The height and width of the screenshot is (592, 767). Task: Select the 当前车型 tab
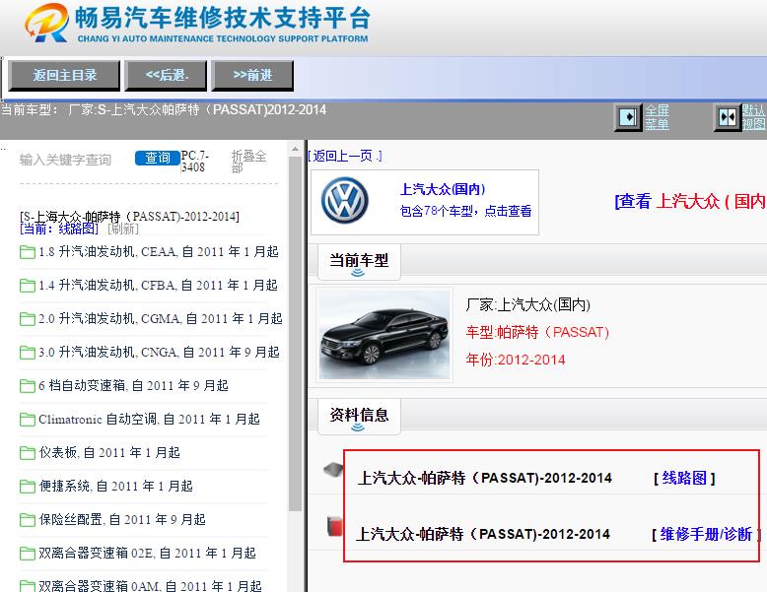pyautogui.click(x=359, y=263)
